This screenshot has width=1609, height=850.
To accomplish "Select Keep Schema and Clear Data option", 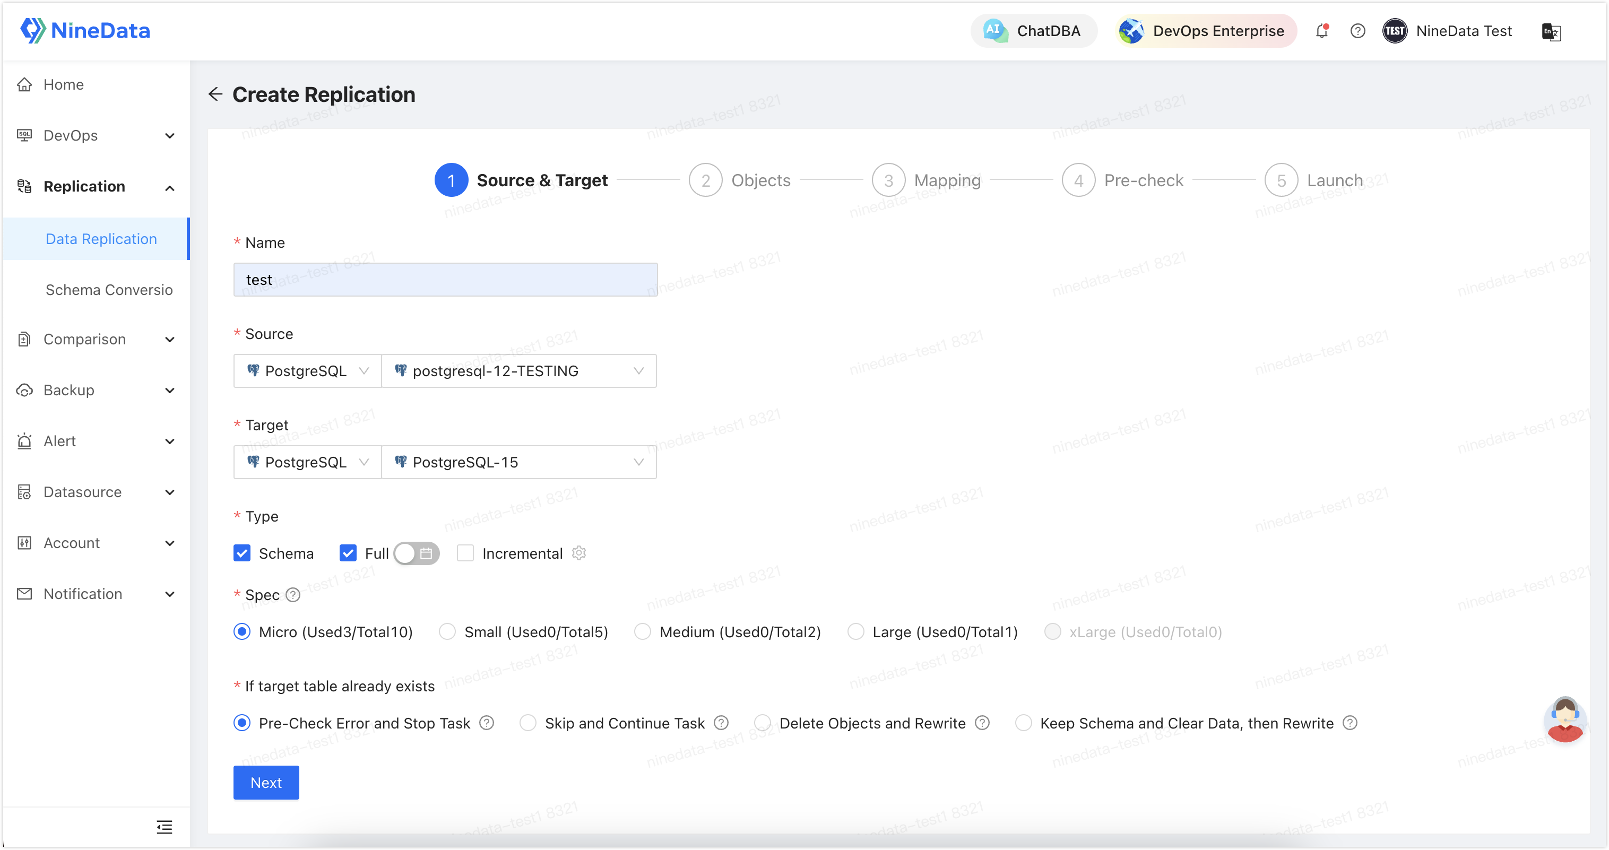I will pyautogui.click(x=1023, y=723).
